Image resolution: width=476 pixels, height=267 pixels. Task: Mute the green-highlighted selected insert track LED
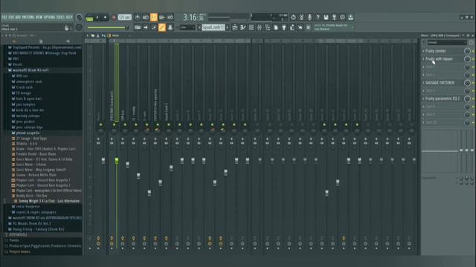click(114, 125)
